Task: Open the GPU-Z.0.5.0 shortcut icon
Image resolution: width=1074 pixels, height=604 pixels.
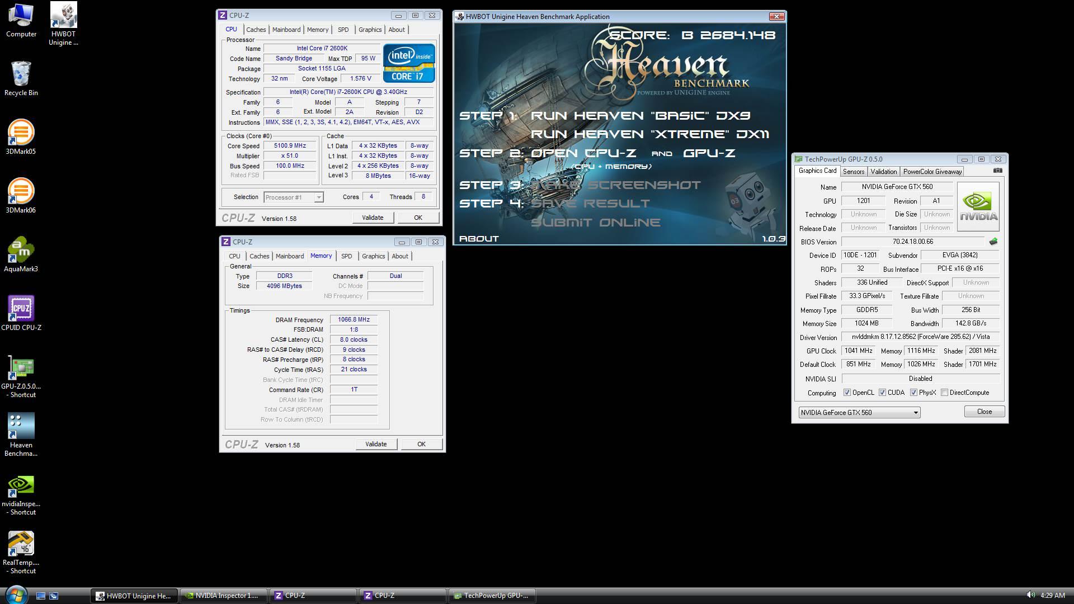Action: (x=21, y=376)
